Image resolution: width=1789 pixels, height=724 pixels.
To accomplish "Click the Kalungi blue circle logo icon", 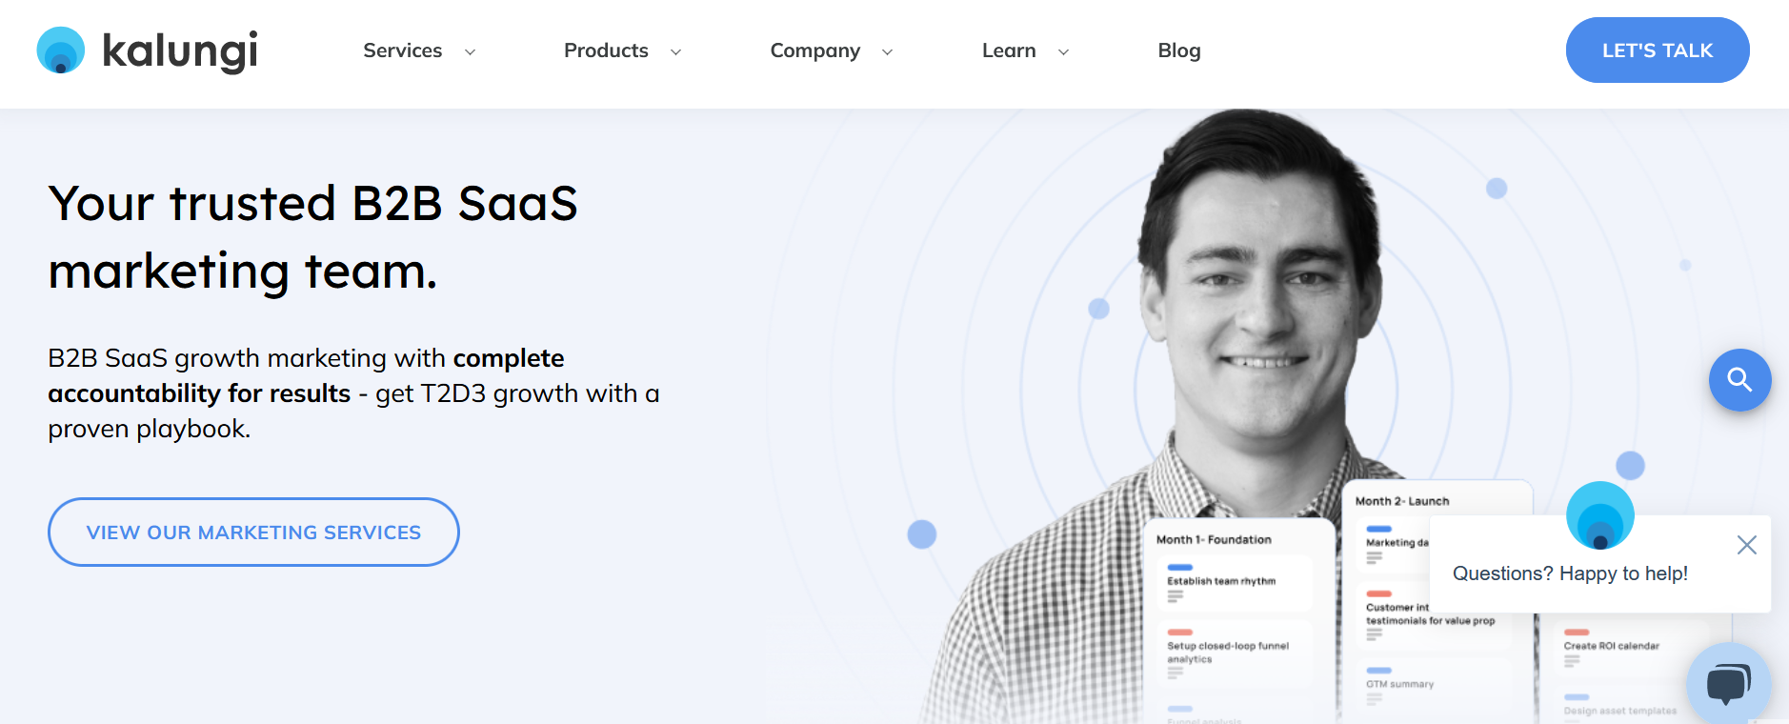I will click(61, 50).
